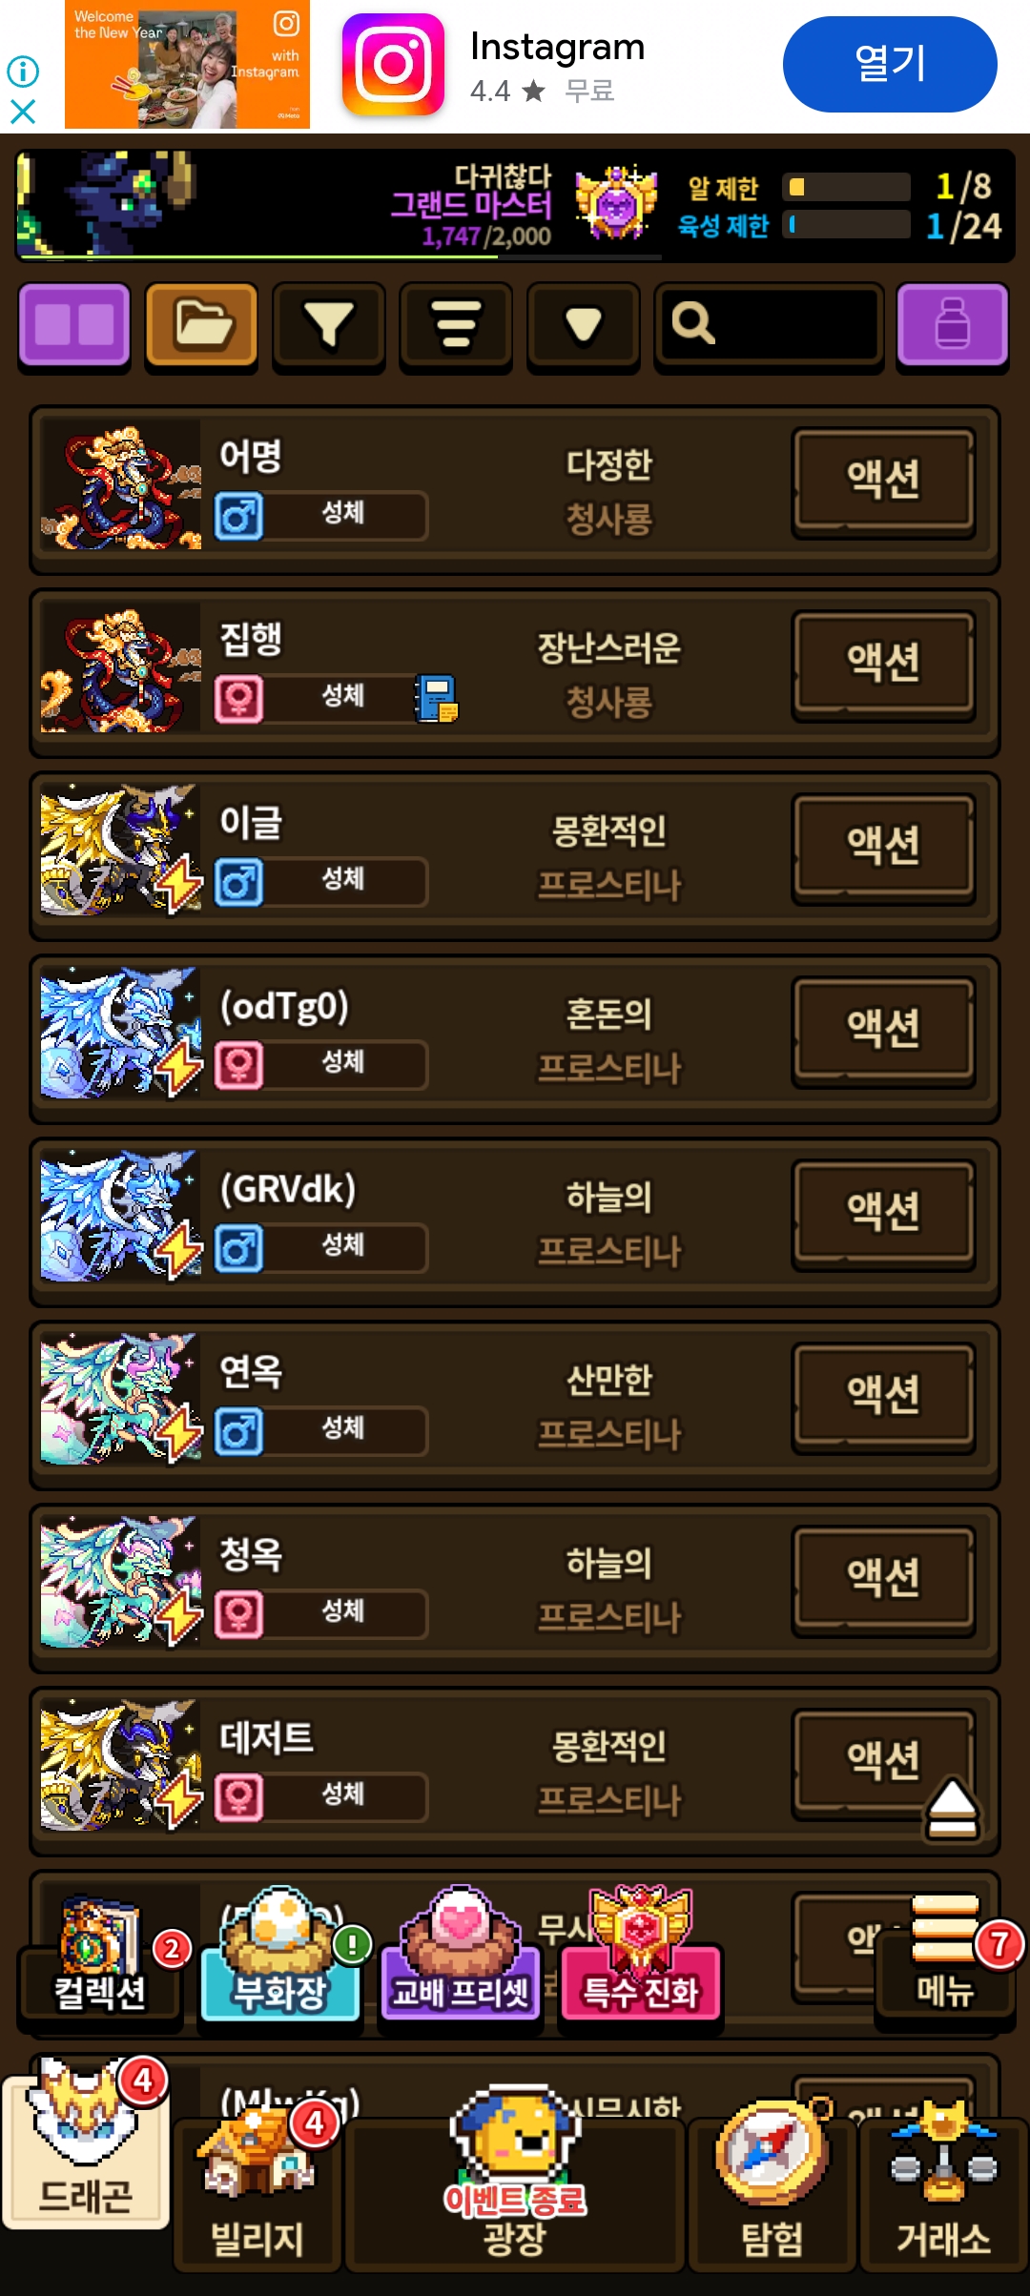The height and width of the screenshot is (2296, 1030).
Task: Open the sort order lines button
Action: [x=456, y=325]
